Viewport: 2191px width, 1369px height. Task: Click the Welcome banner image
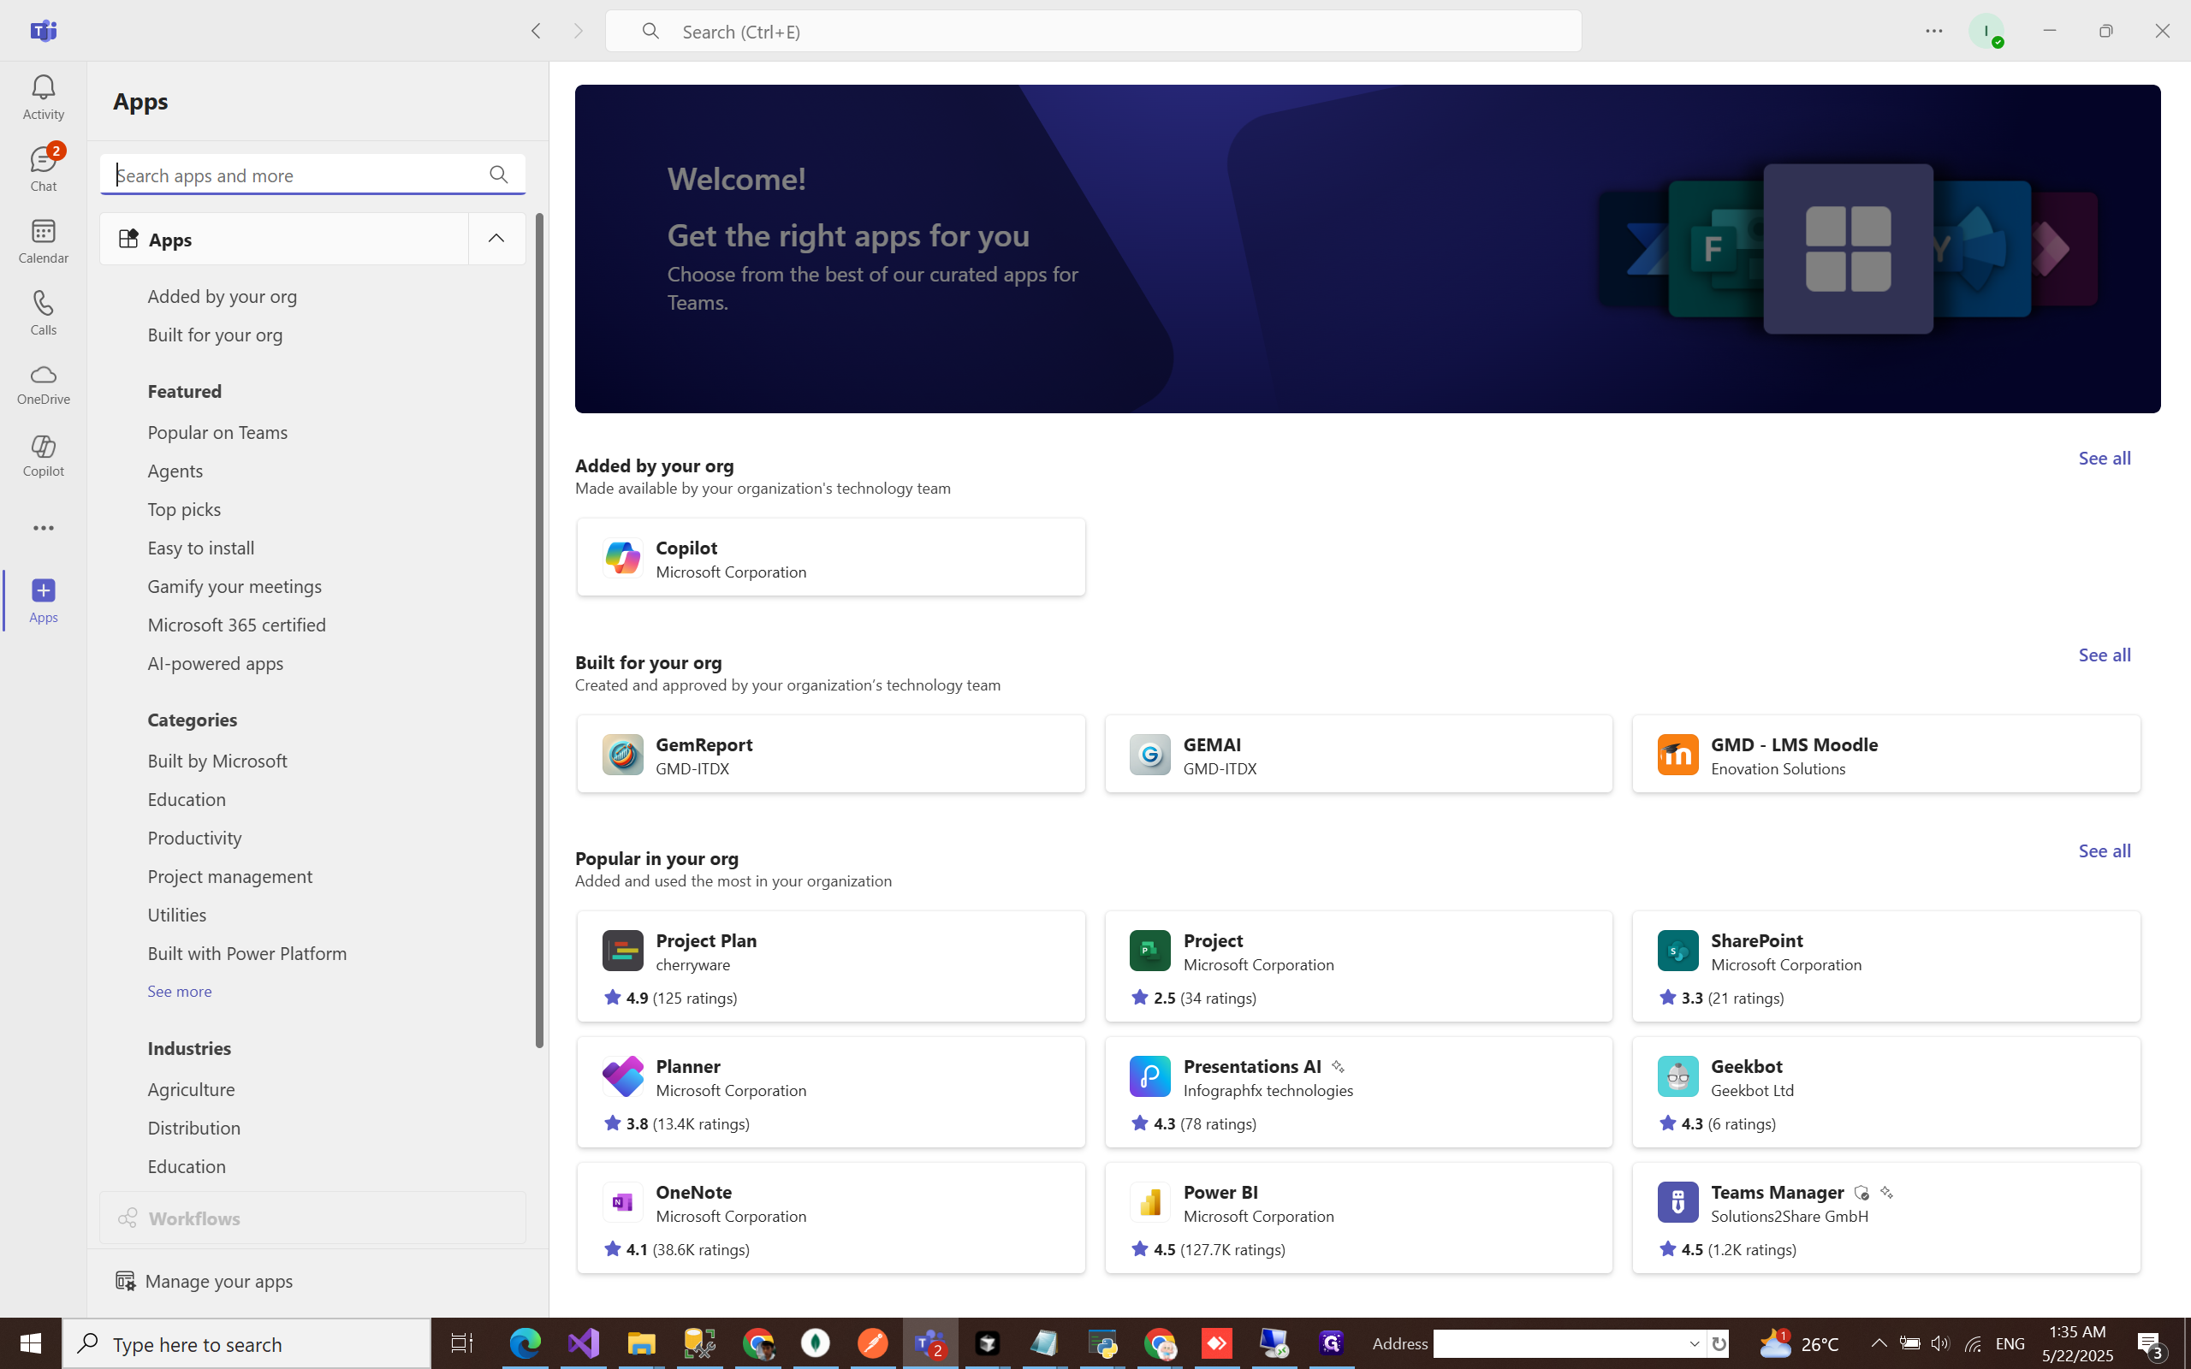(x=1367, y=249)
